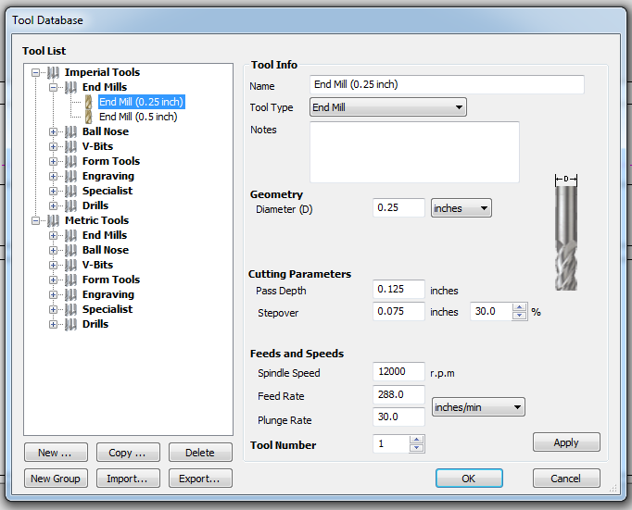Click the Metric Ball Nose group icon

tap(71, 250)
